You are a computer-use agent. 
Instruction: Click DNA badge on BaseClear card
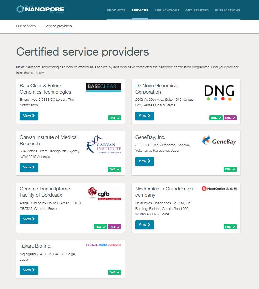115,118
